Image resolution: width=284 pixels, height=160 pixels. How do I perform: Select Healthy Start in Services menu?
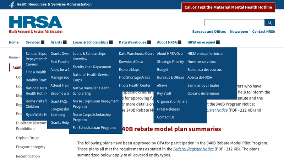[36, 80]
